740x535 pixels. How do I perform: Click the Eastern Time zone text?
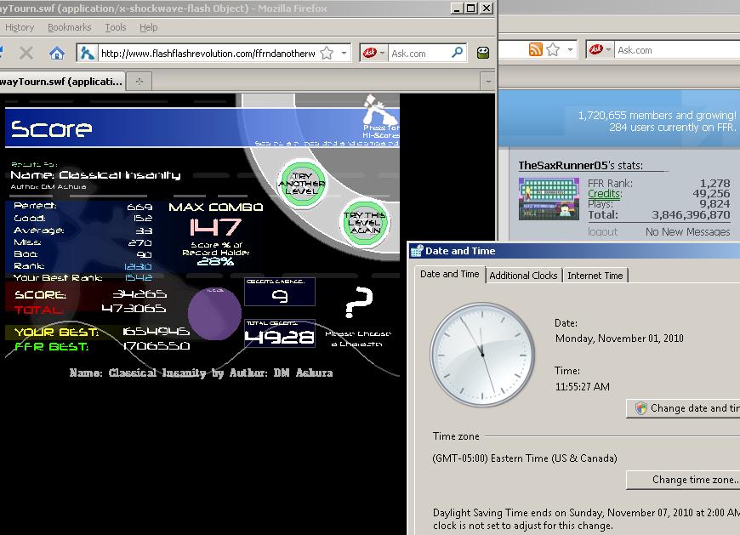tap(524, 458)
